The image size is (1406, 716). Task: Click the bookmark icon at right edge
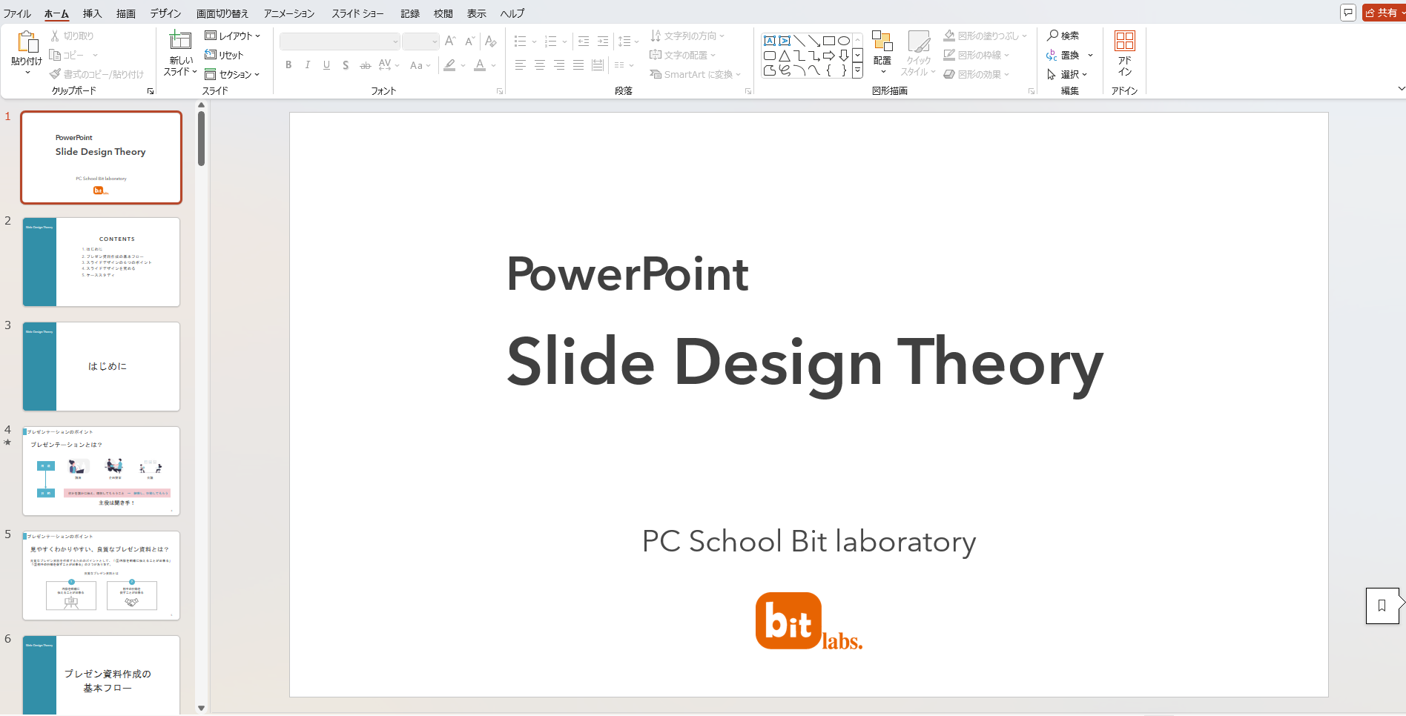(1382, 606)
